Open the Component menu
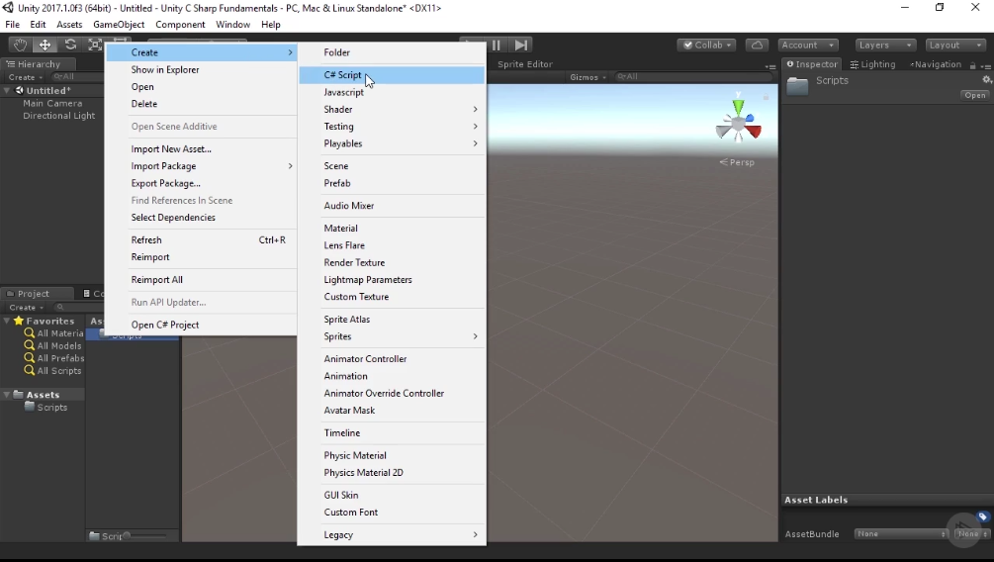 click(x=180, y=24)
